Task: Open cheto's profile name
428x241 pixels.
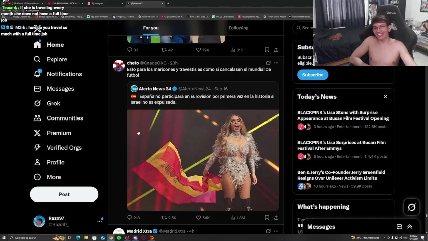Action: tap(133, 63)
